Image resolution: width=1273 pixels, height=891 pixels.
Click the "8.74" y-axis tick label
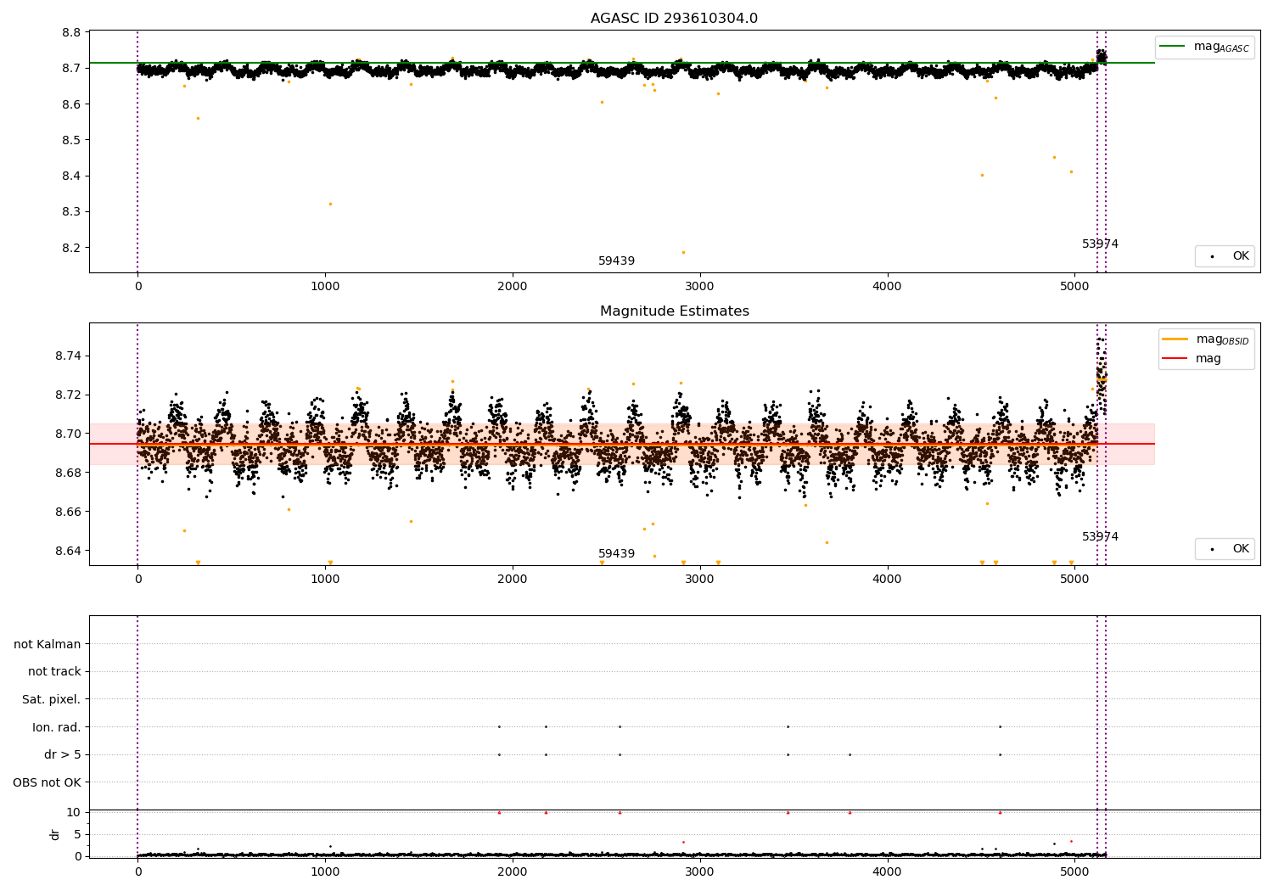click(69, 356)
